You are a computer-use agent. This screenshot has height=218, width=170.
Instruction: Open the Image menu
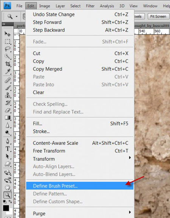click(x=45, y=6)
